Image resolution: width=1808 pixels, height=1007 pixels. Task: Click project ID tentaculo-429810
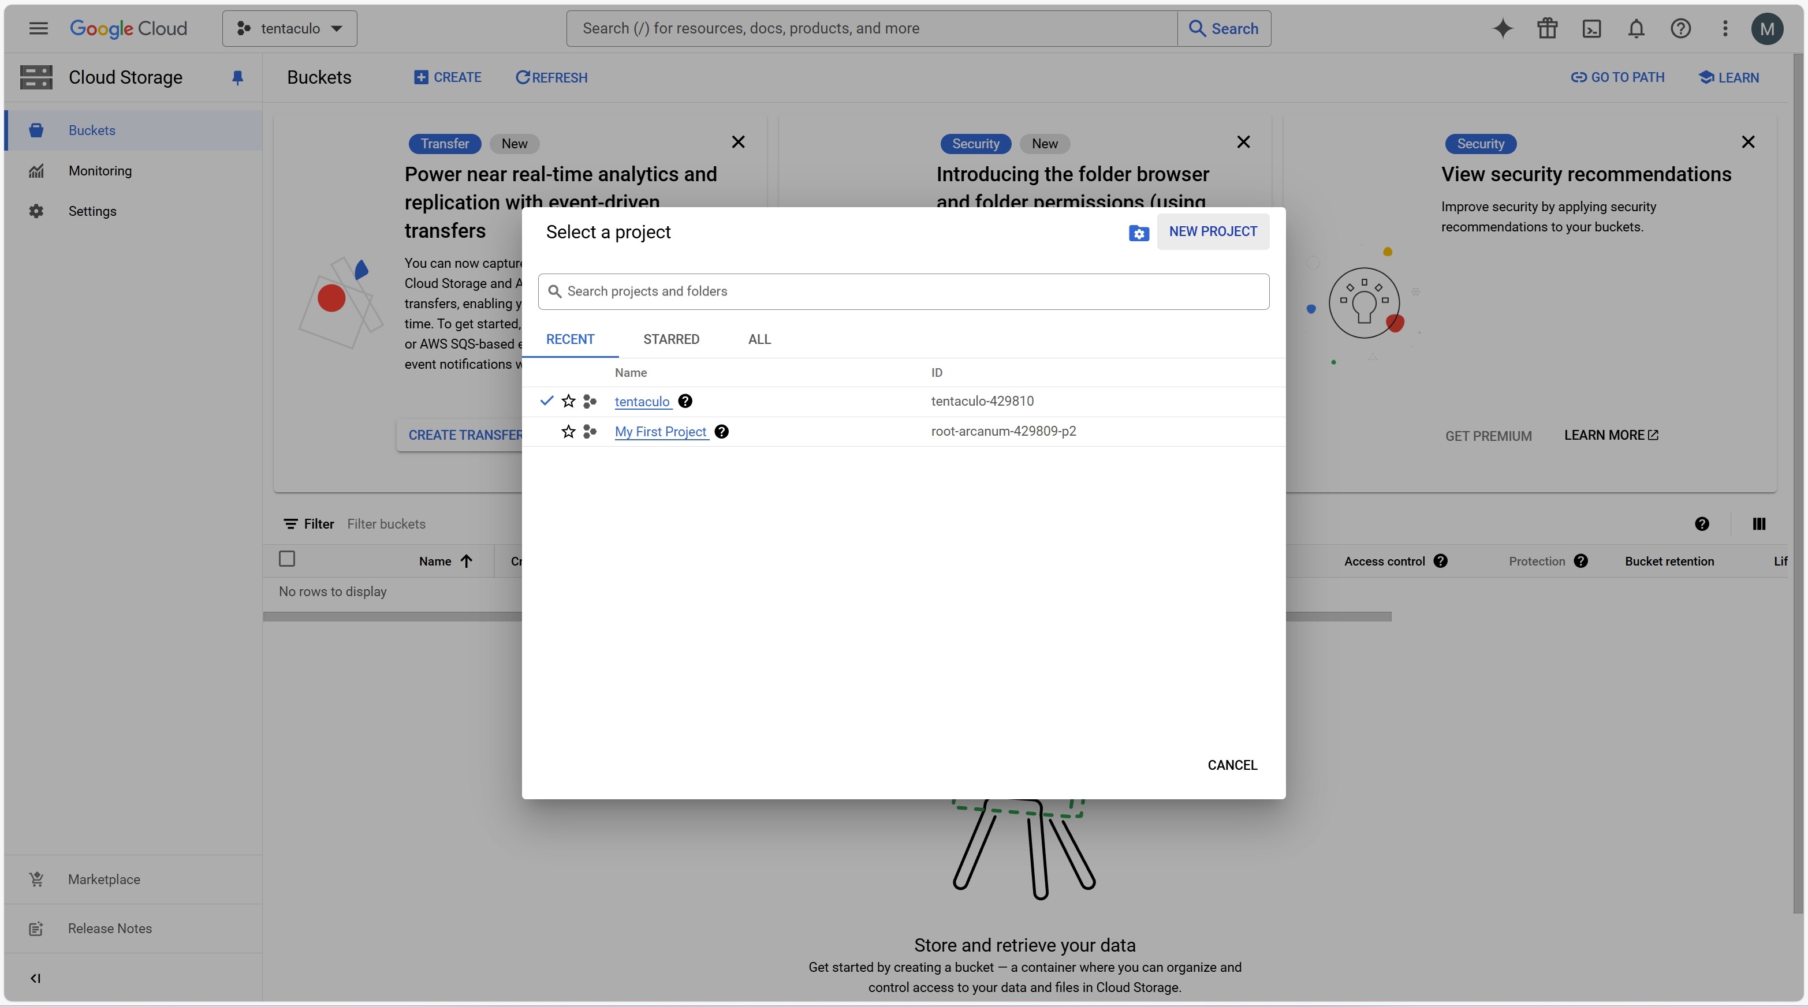point(982,401)
